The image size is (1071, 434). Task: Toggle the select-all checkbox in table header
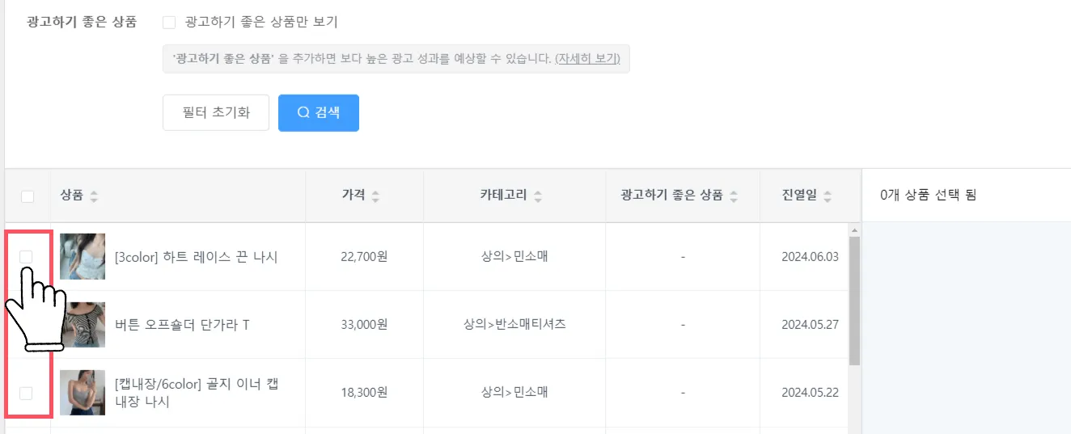coord(28,196)
